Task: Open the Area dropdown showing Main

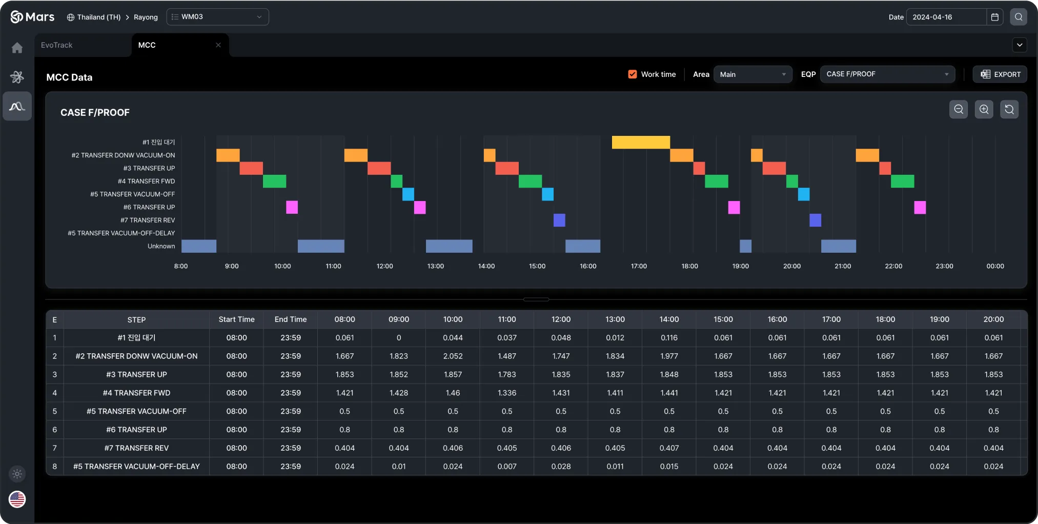Action: coord(752,74)
